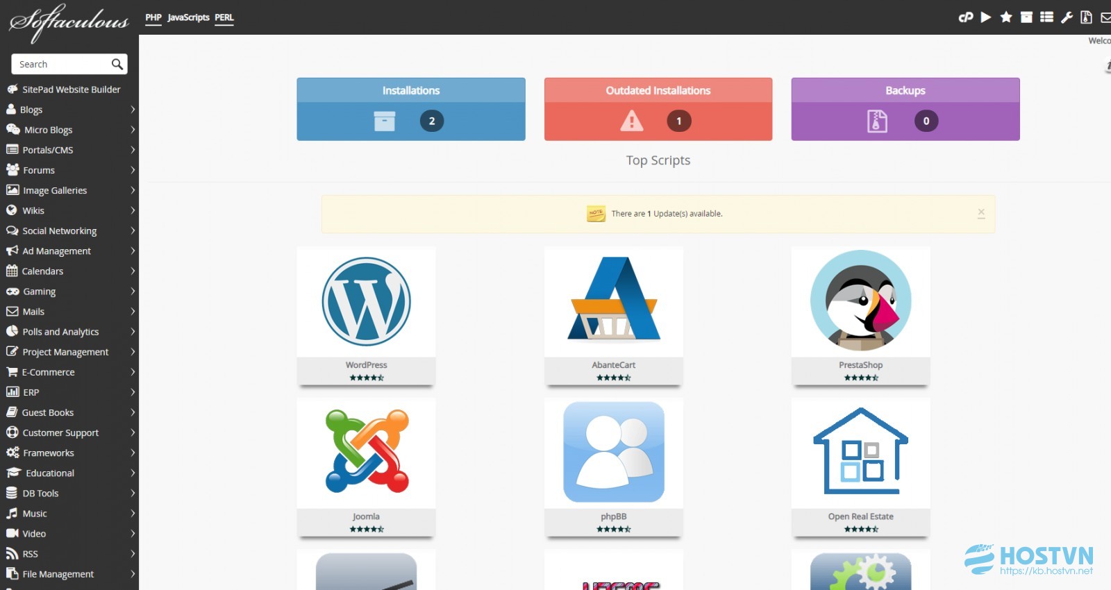Open the Outdated Installations panel
This screenshot has height=590, width=1111.
click(x=658, y=109)
